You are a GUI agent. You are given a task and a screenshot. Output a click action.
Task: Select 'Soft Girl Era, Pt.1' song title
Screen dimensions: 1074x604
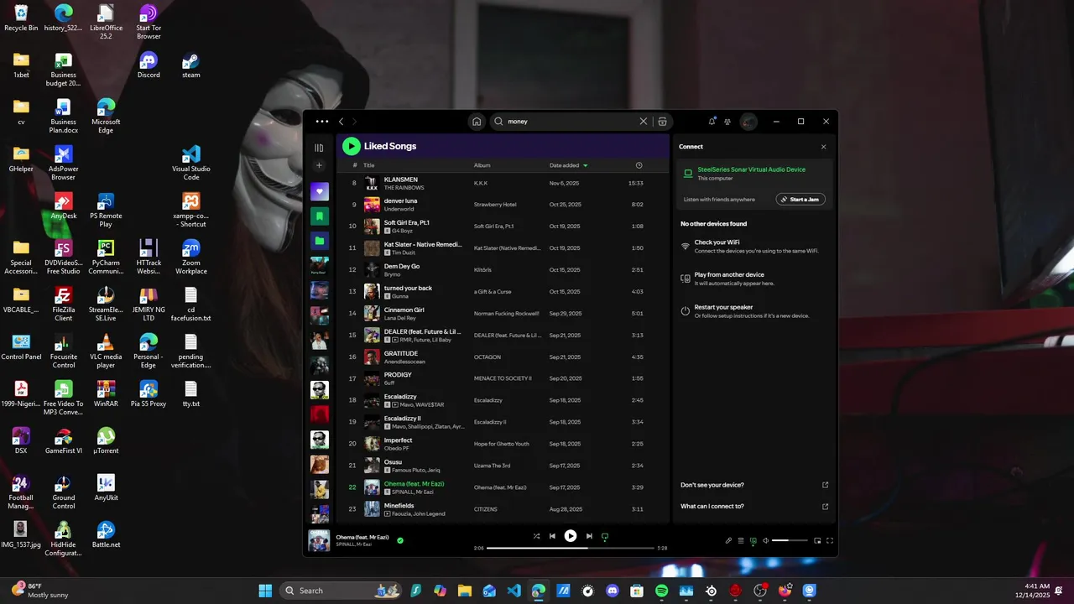(407, 222)
